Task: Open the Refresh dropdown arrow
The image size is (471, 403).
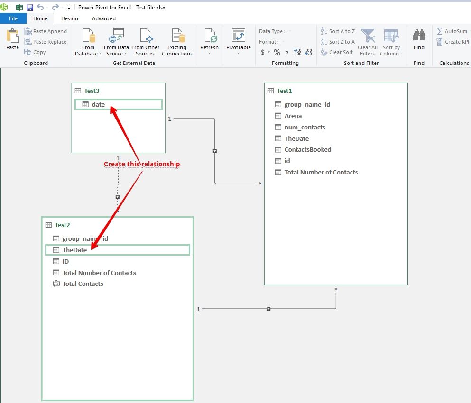Action: [209, 54]
